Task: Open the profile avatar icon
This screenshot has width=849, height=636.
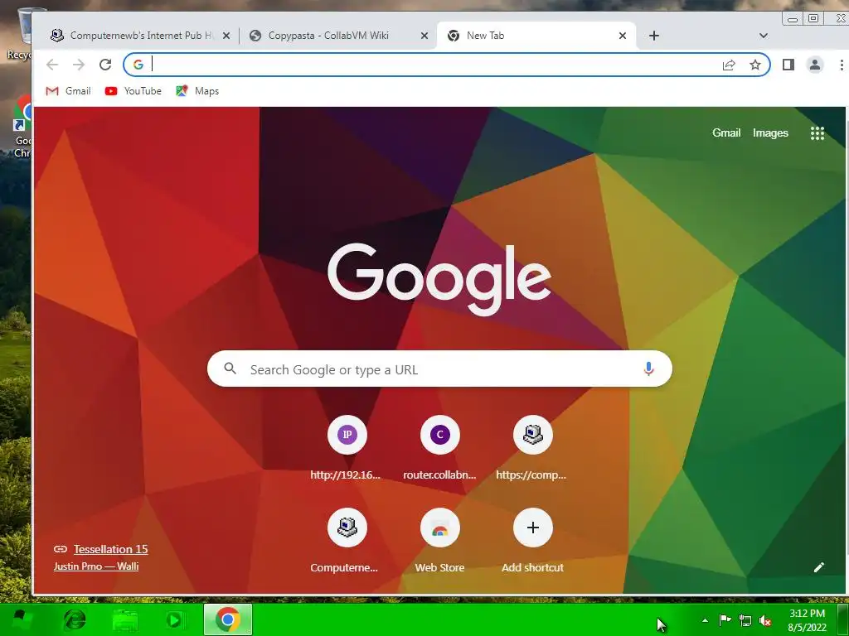Action: [x=815, y=65]
